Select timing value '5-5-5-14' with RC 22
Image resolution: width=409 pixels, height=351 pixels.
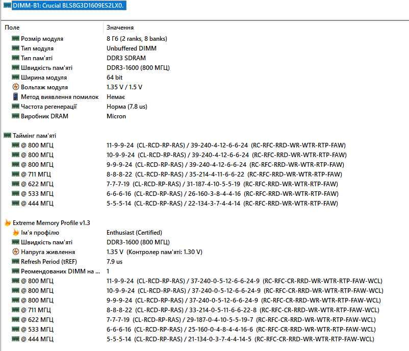[x=222, y=203]
